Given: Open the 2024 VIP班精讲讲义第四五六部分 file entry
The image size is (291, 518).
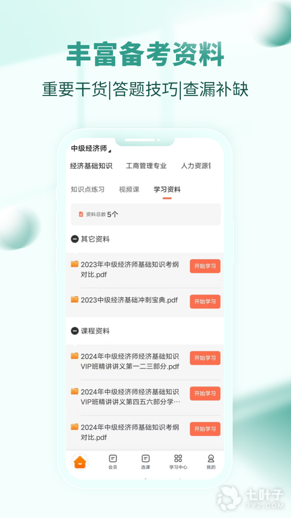Looking at the screenshot, I should [x=130, y=397].
